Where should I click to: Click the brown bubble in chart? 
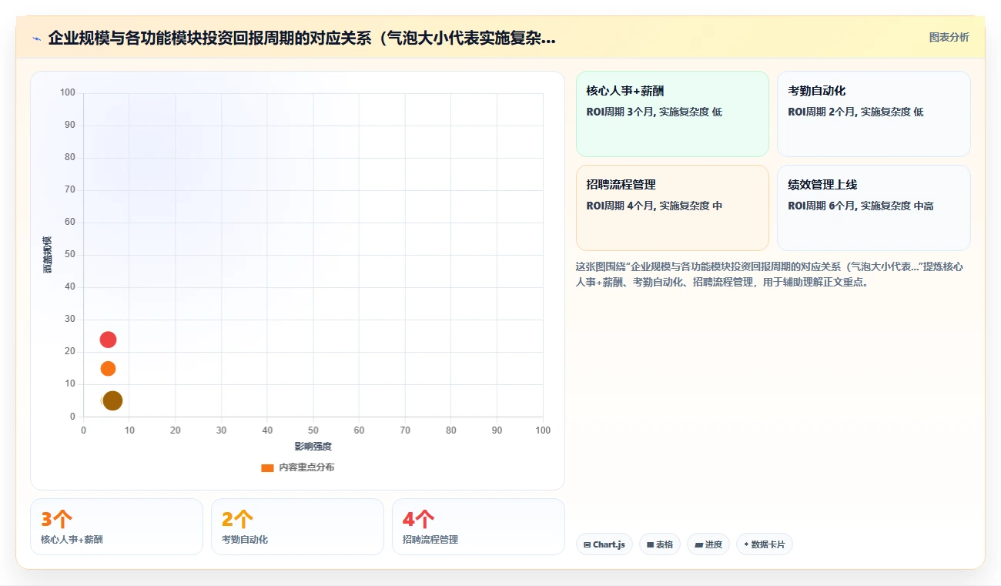[x=113, y=400]
